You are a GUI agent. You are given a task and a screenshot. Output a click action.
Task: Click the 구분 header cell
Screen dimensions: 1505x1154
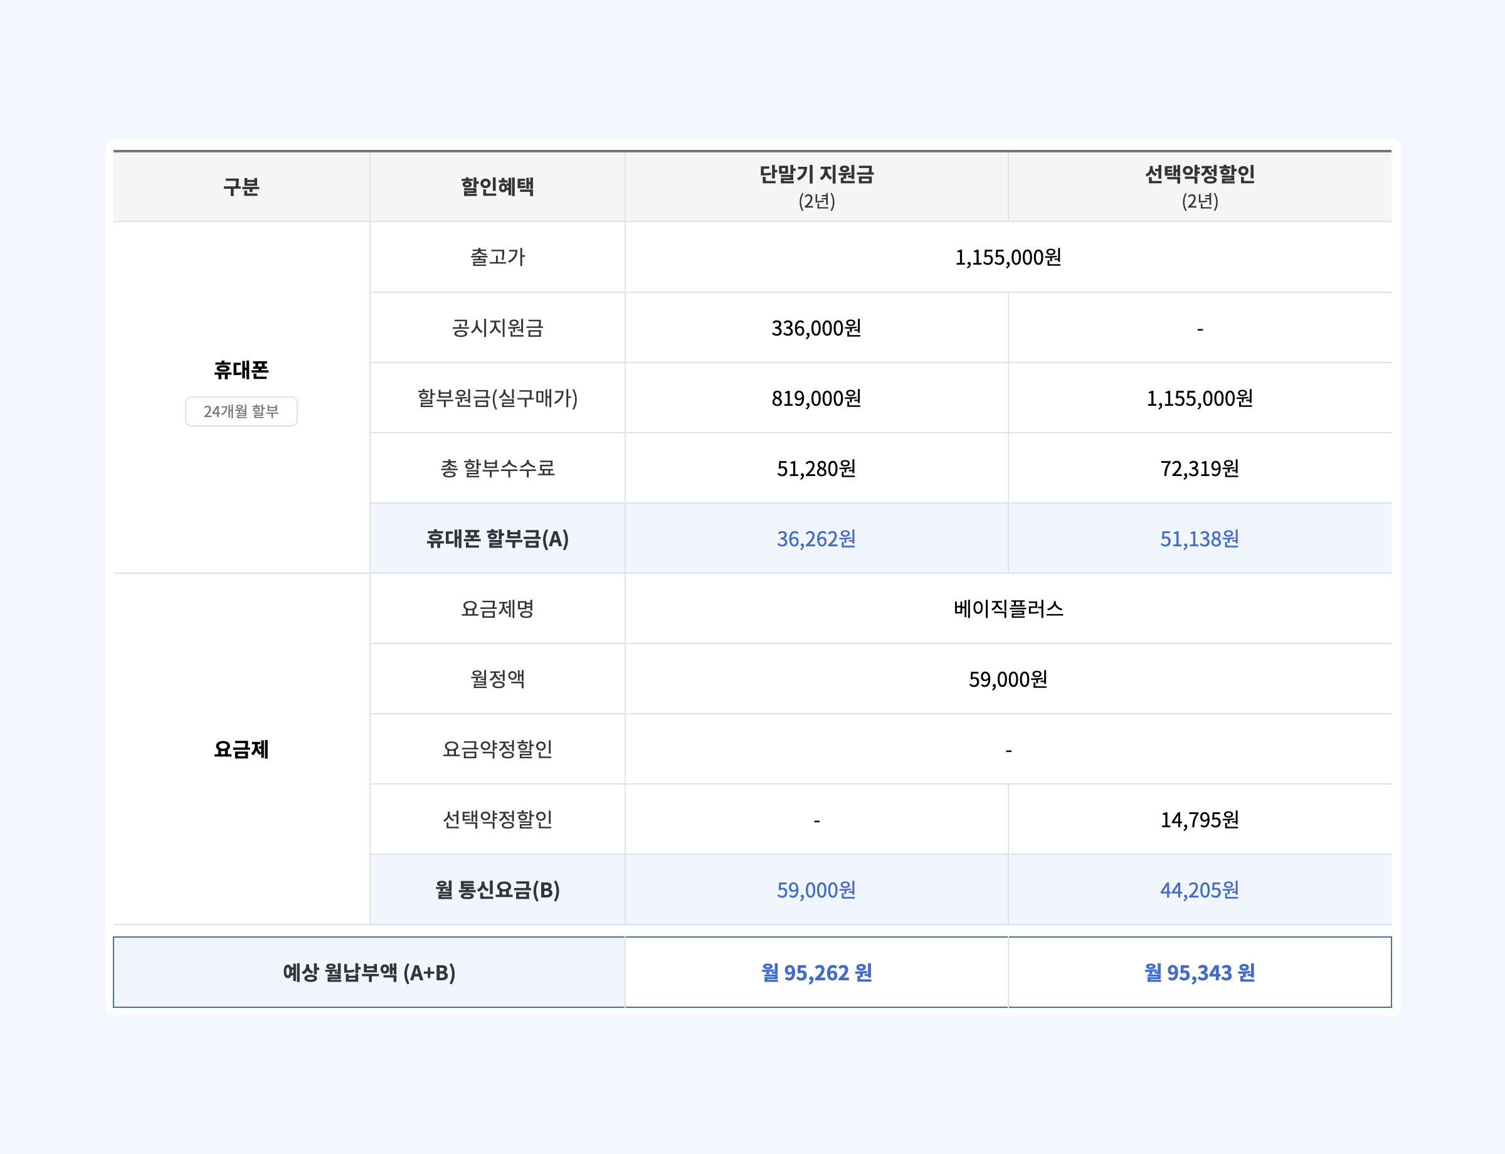(241, 187)
